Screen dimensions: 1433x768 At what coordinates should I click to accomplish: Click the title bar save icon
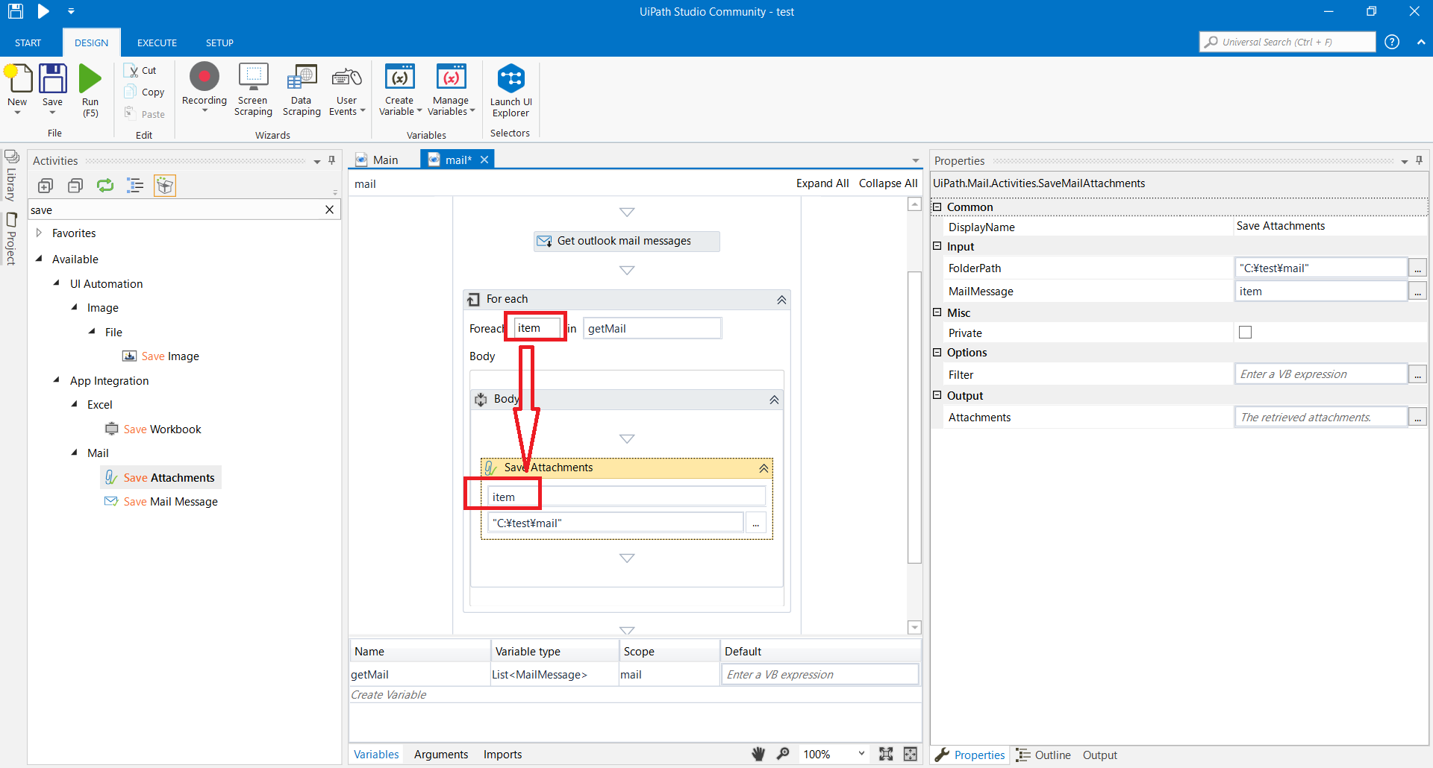[x=16, y=11]
